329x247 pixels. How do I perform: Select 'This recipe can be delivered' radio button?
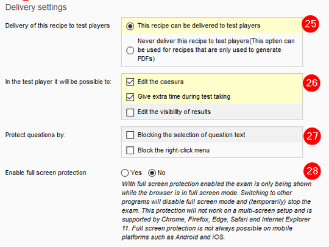(x=130, y=26)
